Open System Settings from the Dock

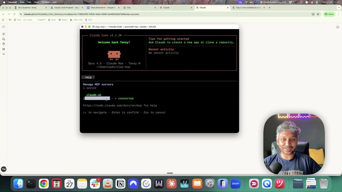(x=210, y=183)
